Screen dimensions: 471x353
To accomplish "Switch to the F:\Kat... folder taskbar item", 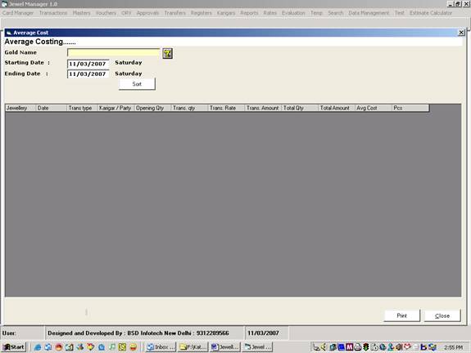I will [x=192, y=347].
